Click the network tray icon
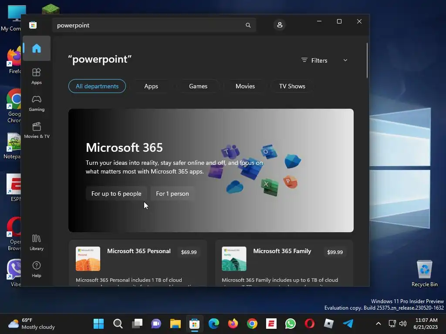446x334 pixels. (392, 324)
